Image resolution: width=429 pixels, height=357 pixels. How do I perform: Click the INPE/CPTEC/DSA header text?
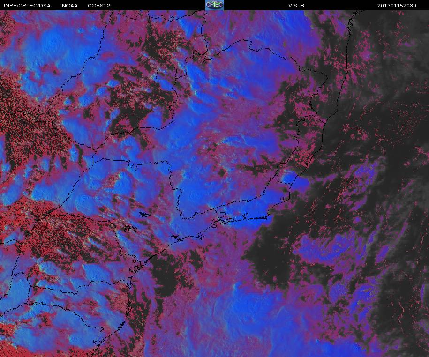tap(27, 6)
